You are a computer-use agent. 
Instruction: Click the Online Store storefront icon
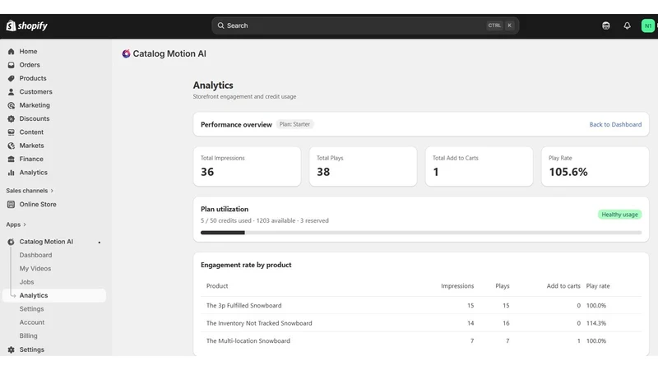pyautogui.click(x=11, y=204)
